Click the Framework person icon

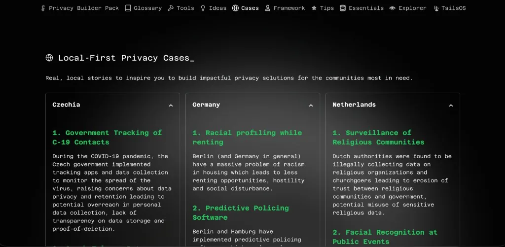[x=268, y=8]
